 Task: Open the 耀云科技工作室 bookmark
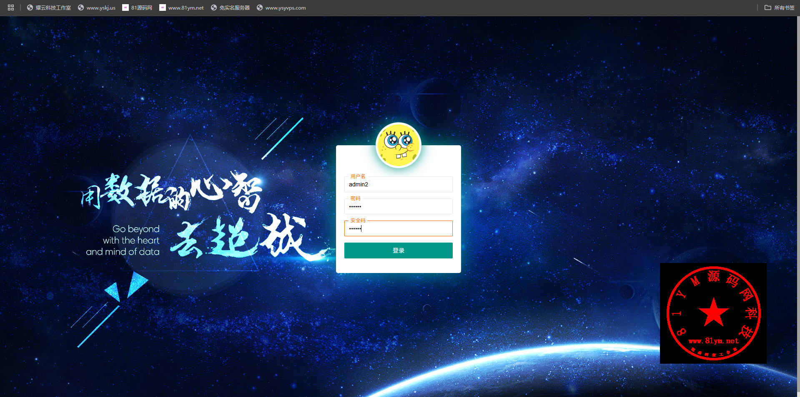(49, 7)
